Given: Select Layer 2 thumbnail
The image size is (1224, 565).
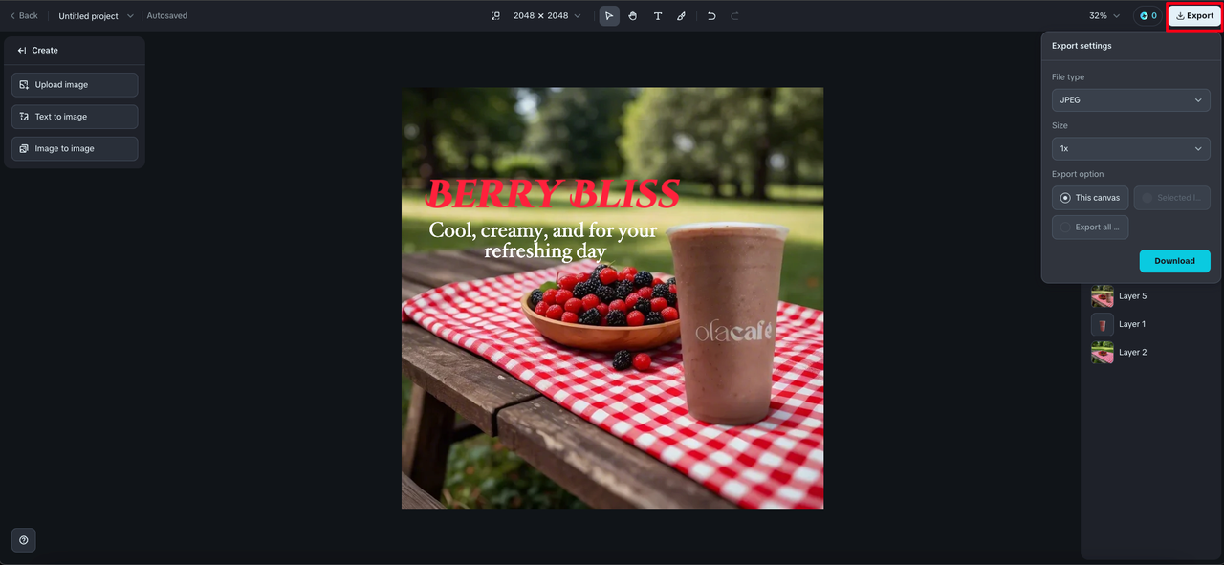Looking at the screenshot, I should point(1103,353).
